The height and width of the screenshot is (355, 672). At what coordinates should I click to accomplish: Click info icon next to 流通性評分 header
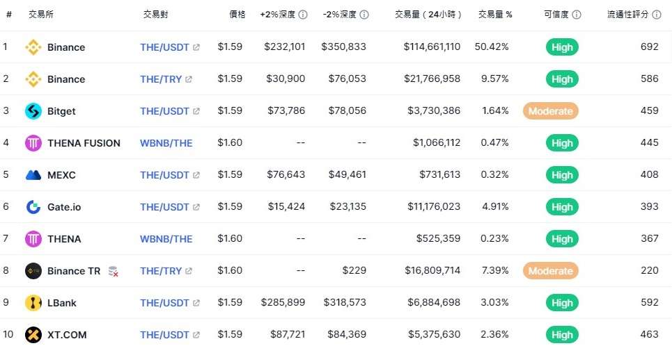coord(657,15)
